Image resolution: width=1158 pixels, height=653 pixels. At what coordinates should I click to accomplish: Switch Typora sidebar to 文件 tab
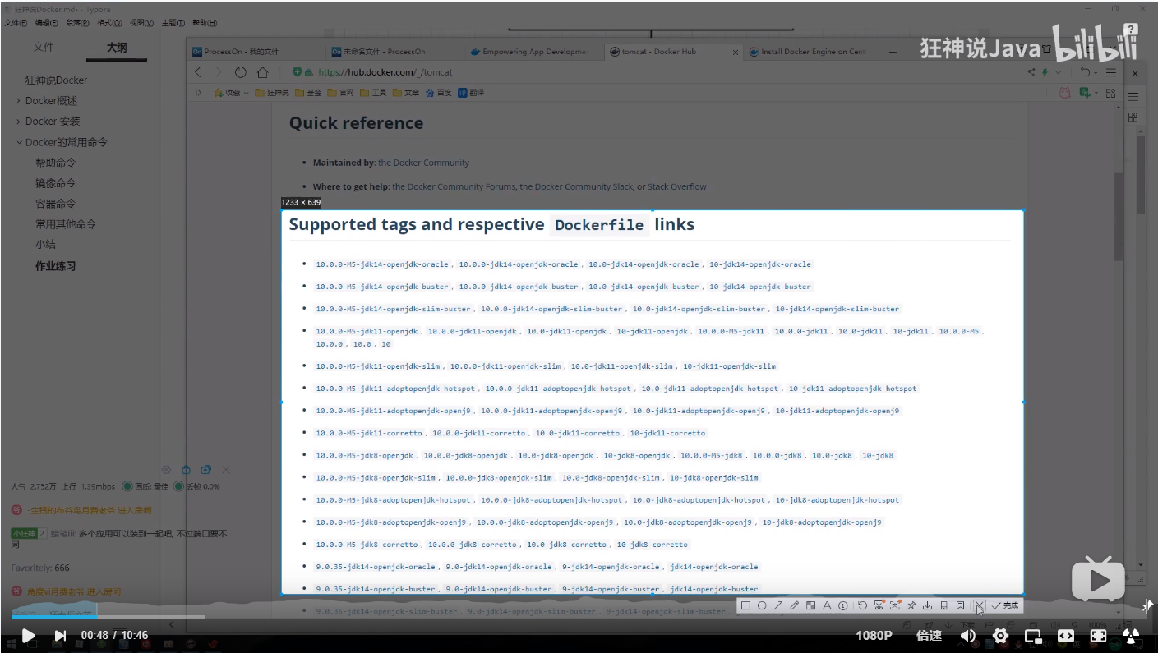[44, 48]
